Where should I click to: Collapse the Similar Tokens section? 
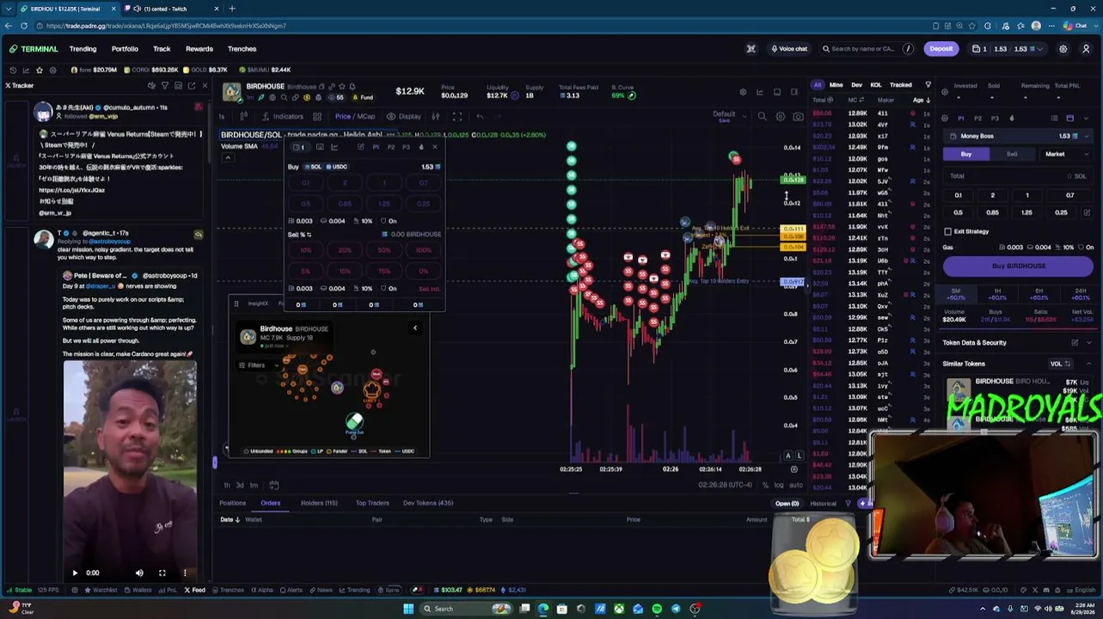pyautogui.click(x=1089, y=364)
